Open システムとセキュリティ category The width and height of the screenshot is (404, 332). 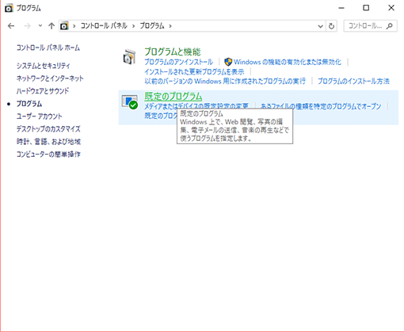pyautogui.click(x=44, y=66)
